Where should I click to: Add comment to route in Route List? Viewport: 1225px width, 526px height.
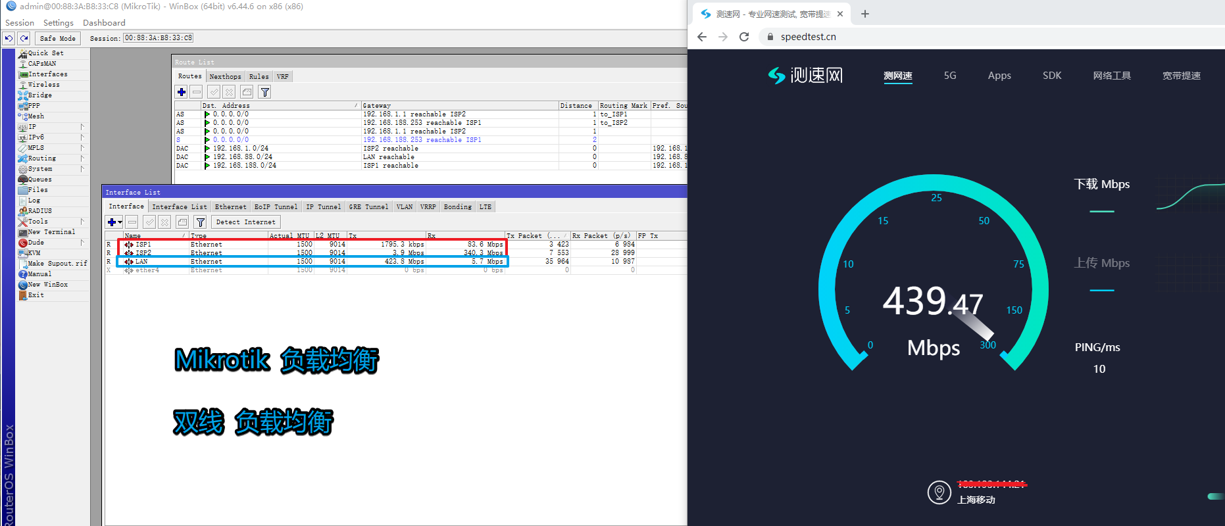pos(247,92)
